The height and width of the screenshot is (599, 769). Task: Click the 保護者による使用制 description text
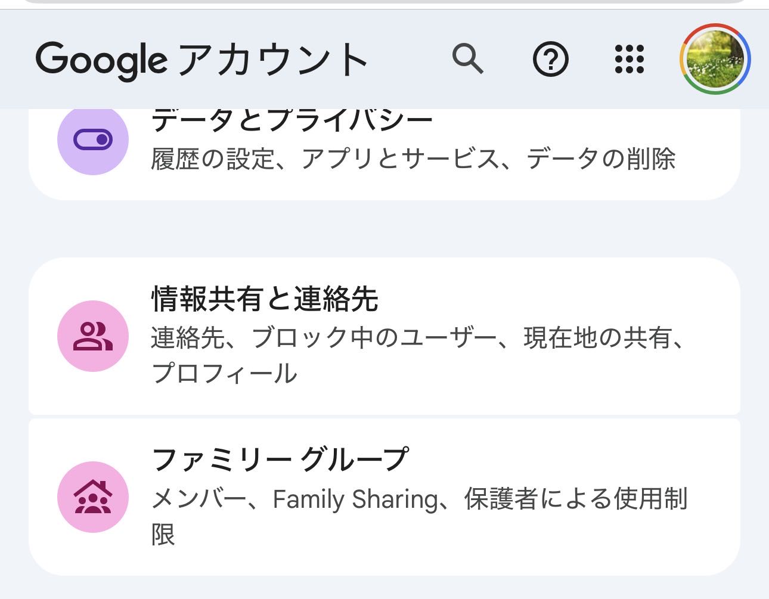coord(576,499)
